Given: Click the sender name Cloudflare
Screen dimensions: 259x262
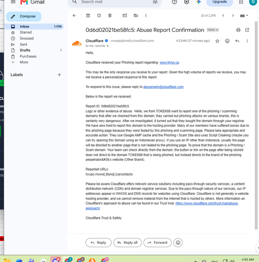Looking at the screenshot, I should [94, 41].
